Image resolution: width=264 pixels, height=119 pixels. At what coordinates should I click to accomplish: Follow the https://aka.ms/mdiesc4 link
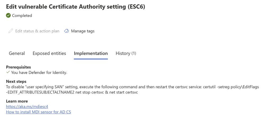point(27,107)
